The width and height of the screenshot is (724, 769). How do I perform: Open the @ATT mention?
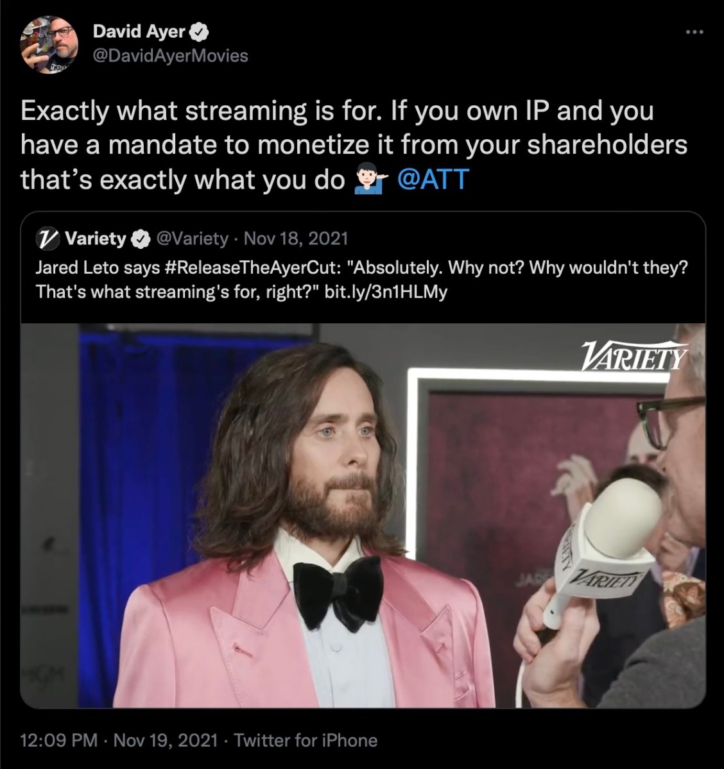pyautogui.click(x=433, y=180)
